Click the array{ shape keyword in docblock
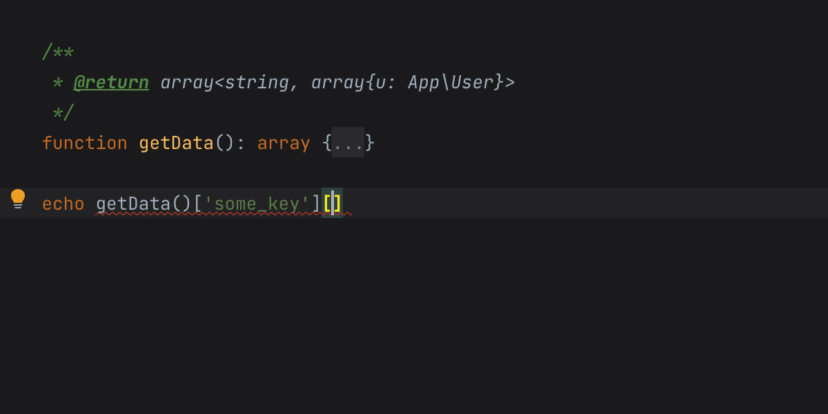This screenshot has width=828, height=414. pos(338,83)
